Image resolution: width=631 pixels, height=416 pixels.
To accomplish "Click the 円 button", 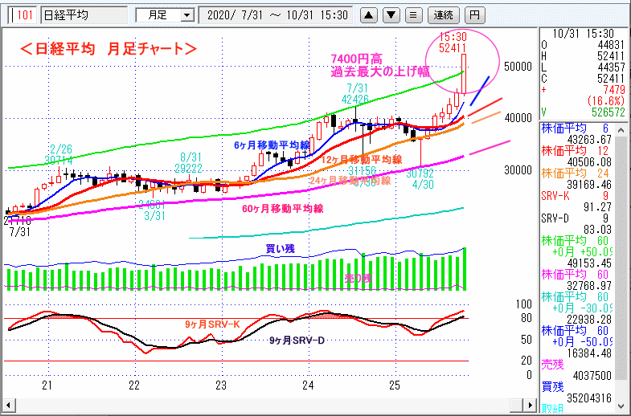I will point(475,15).
